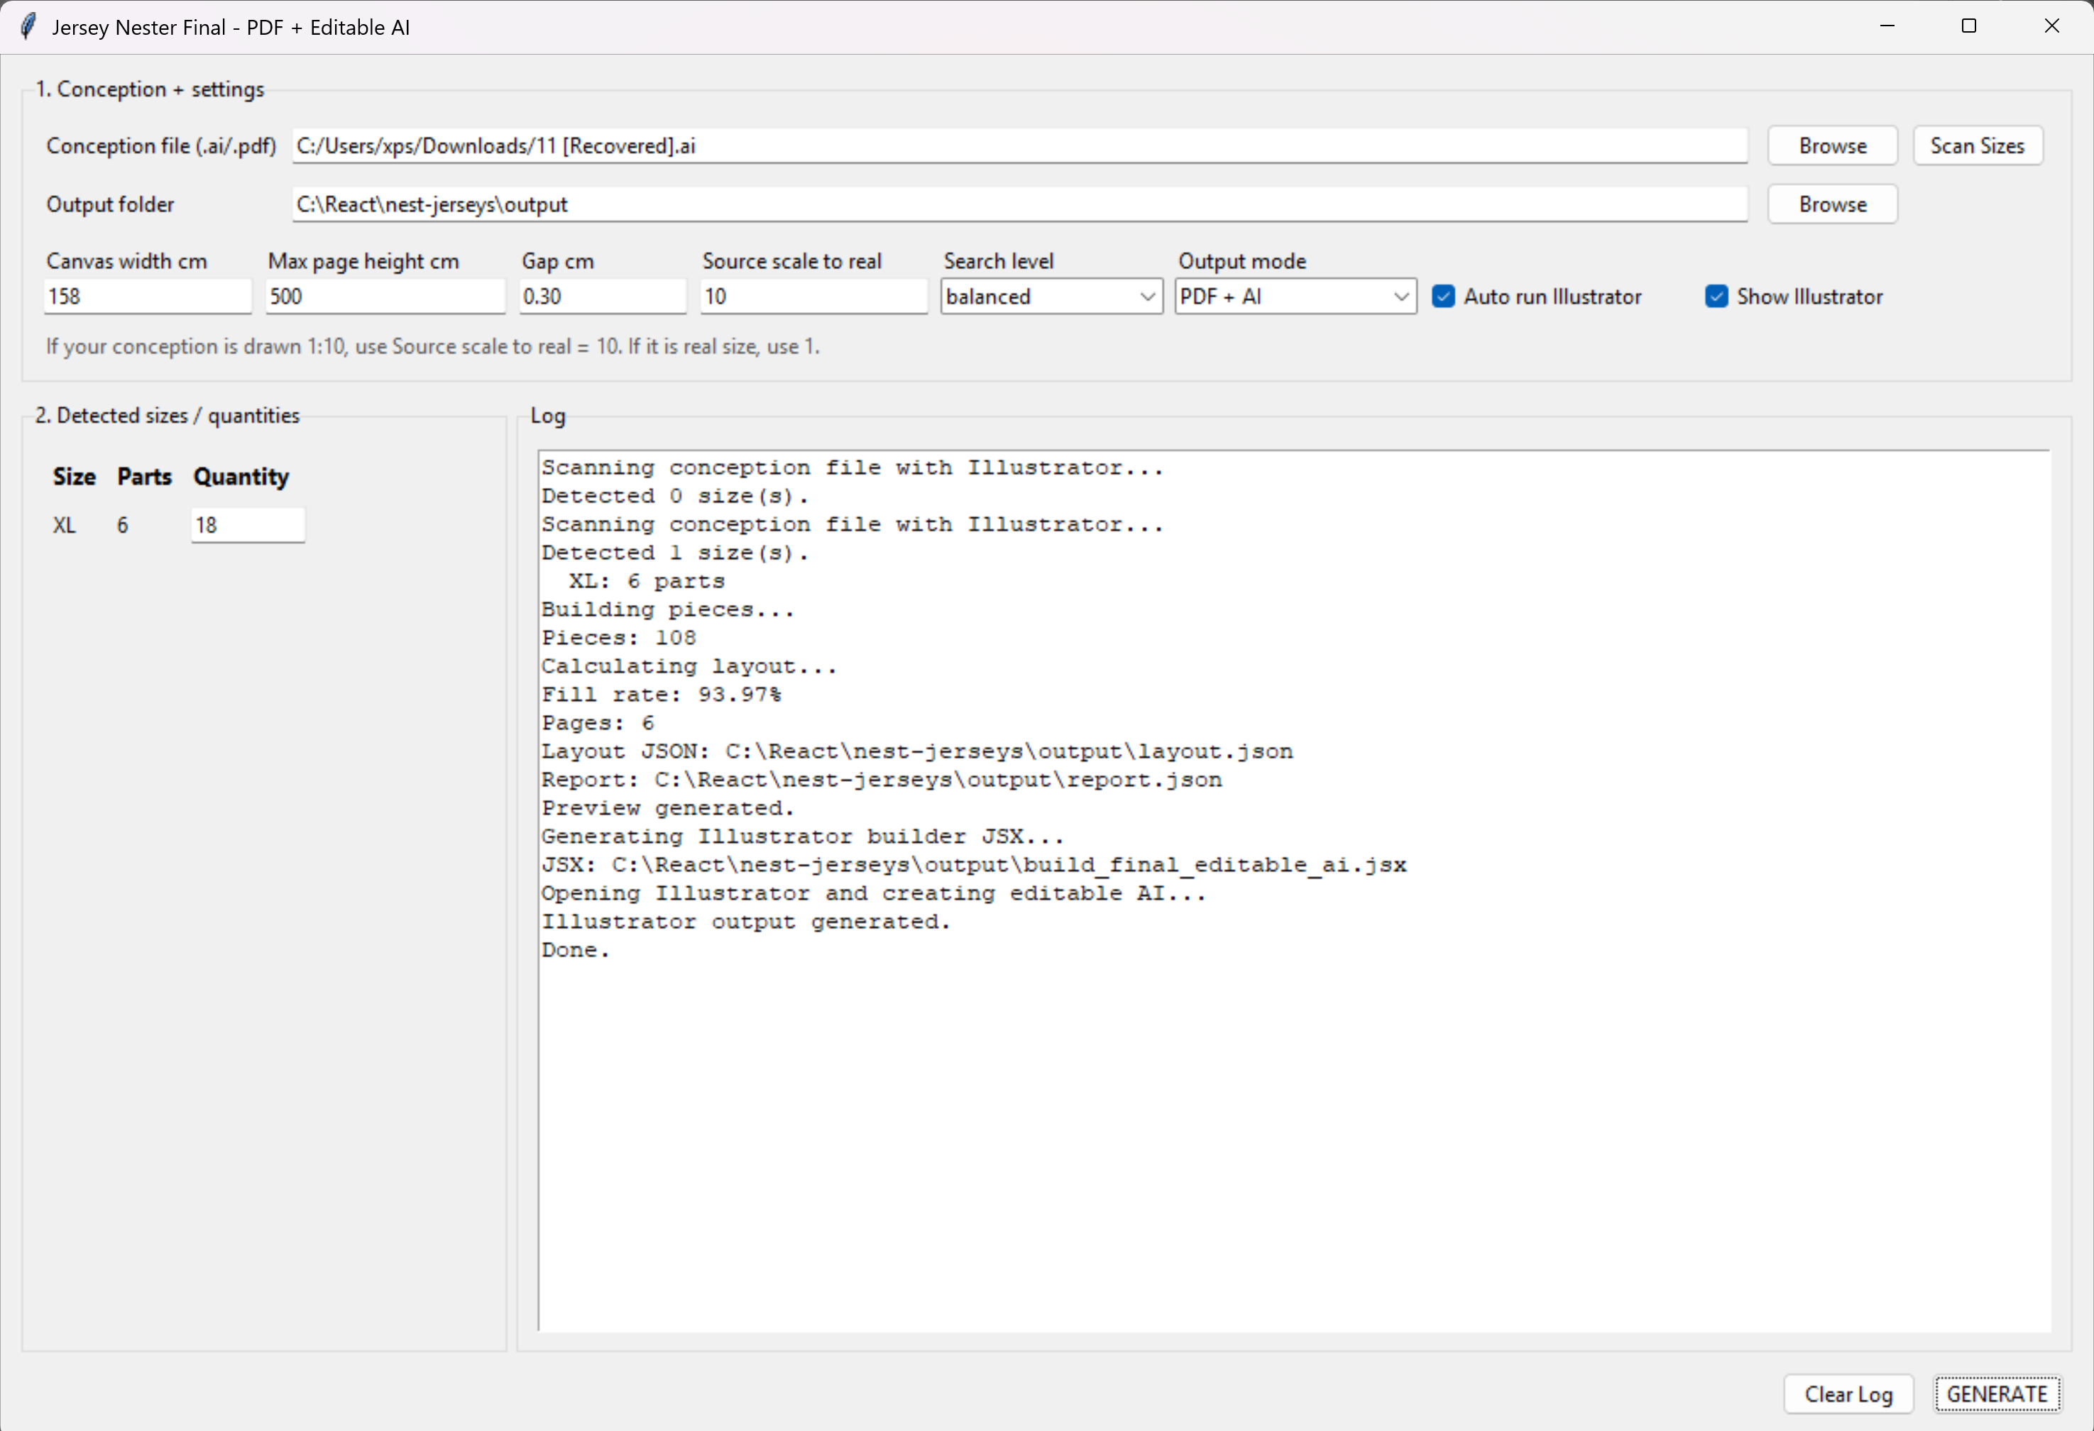Viewport: 2094px width, 1431px height.
Task: Click the 'Illustrator output generated.' log line
Action: click(x=746, y=922)
